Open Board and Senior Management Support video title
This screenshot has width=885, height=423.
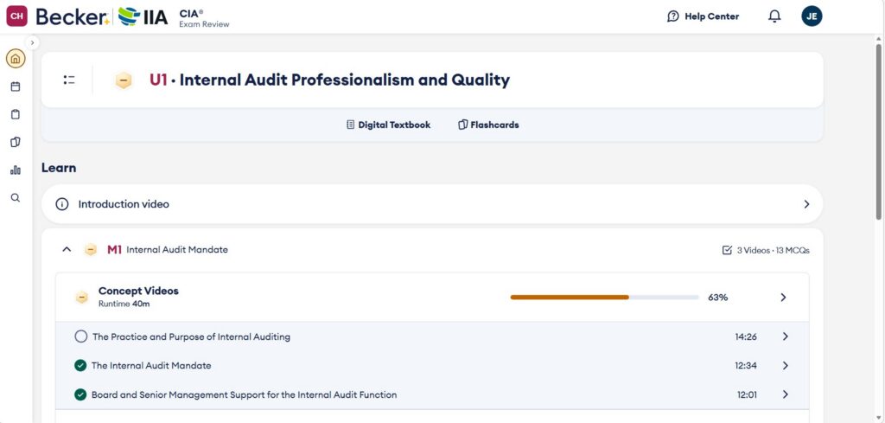[x=244, y=395]
